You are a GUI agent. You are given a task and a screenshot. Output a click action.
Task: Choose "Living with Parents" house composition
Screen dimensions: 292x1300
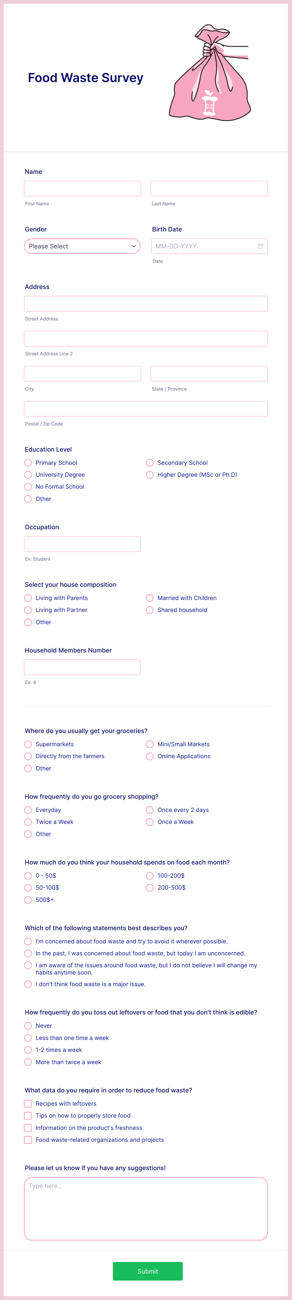[x=28, y=598]
